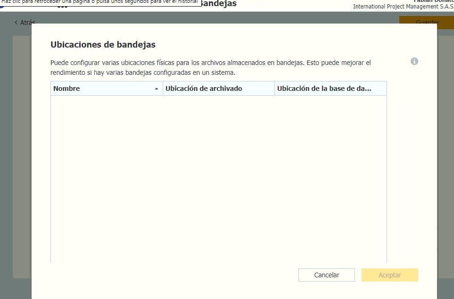Sort the list by Nombre column header
Viewport: 454px width, 299px height.
click(66, 89)
